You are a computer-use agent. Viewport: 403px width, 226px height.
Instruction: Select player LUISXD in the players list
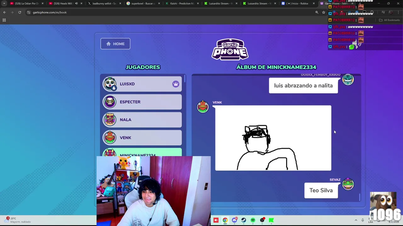pos(142,84)
